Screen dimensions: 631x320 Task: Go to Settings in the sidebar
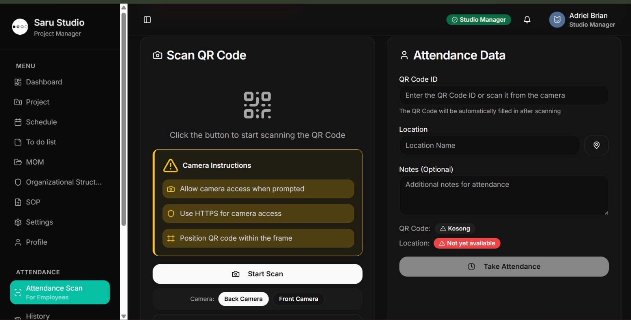coord(60,223)
